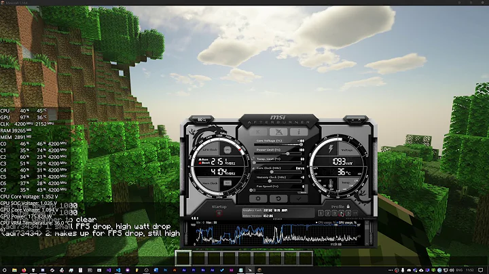Click the ENG language indicator
The image size is (489, 274).
coord(459,270)
